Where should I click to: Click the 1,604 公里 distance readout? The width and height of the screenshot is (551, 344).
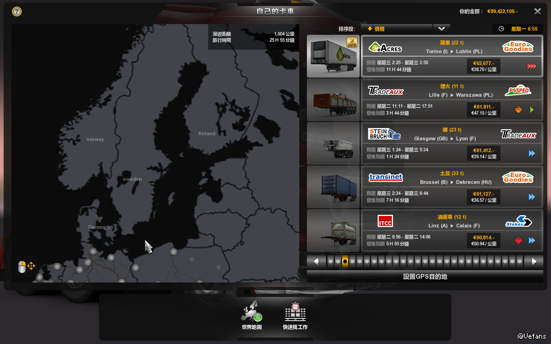(284, 34)
